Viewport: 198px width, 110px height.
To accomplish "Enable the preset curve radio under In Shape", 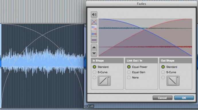I will [94, 77].
